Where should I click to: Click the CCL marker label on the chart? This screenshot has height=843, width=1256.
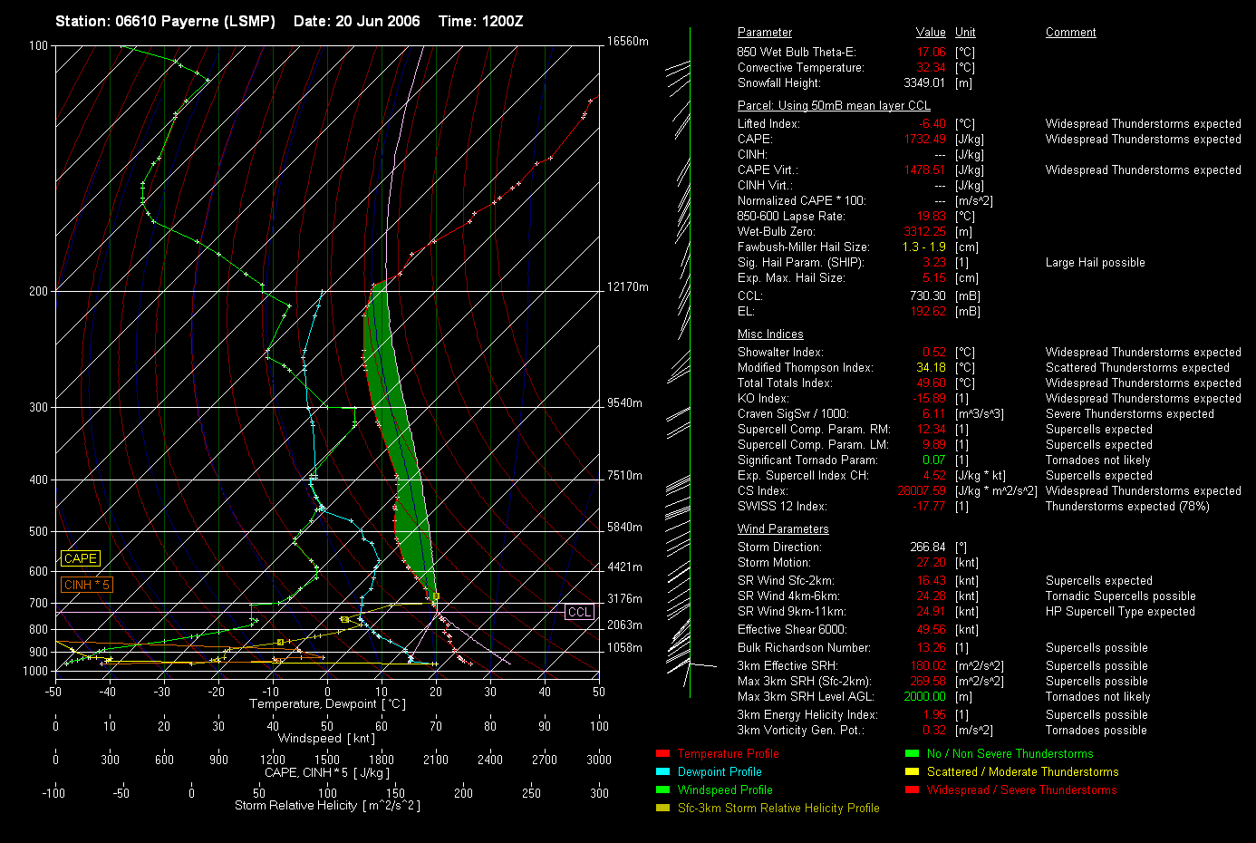click(579, 612)
